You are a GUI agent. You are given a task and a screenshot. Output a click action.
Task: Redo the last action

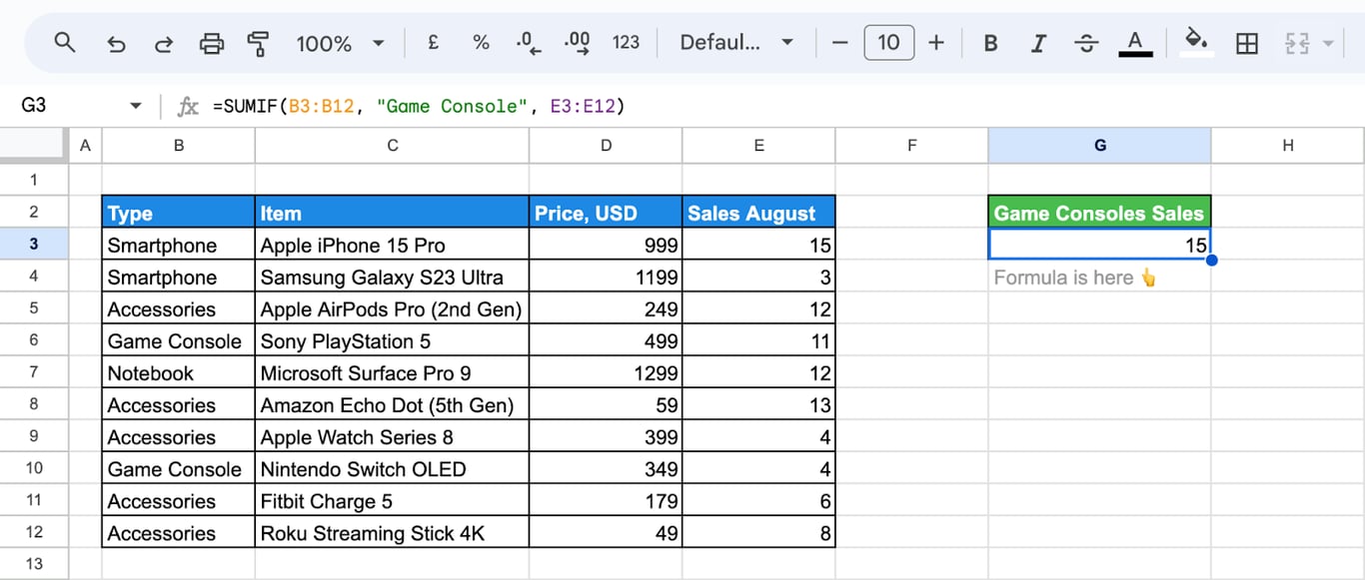(163, 43)
